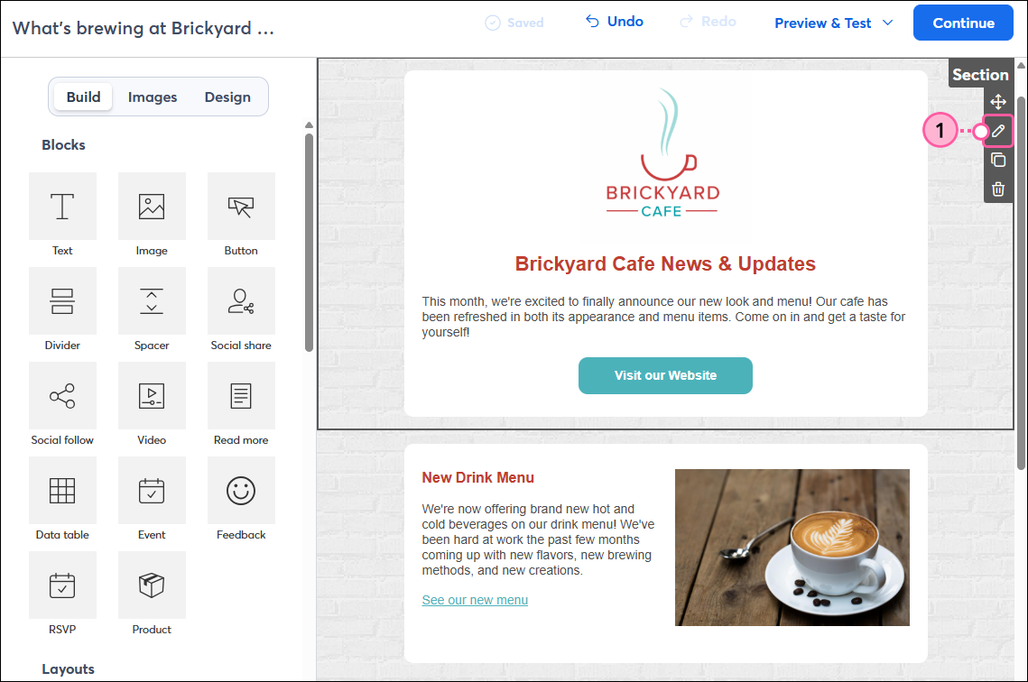Screen dimensions: 1028x682
Task: Click the section move handle icon
Action: [998, 102]
